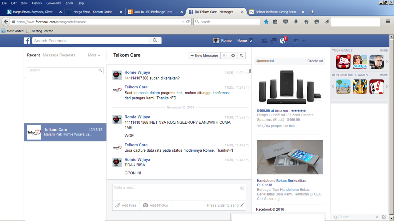Search within this conversation icon
Viewport: 394px width, 221px height.
pos(241,56)
